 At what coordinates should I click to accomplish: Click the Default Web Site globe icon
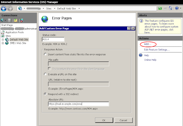point(7,40)
